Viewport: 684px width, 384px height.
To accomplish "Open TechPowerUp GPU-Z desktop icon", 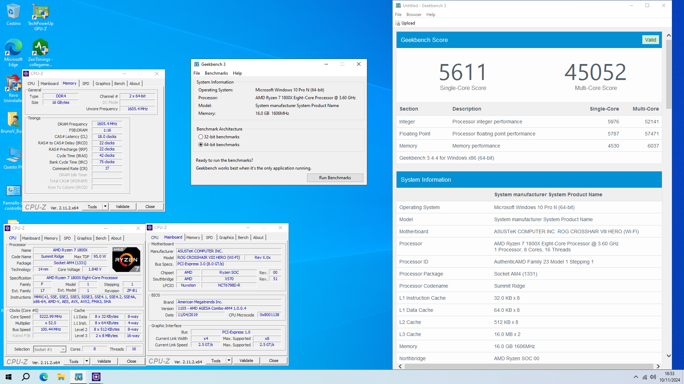I will point(41,17).
